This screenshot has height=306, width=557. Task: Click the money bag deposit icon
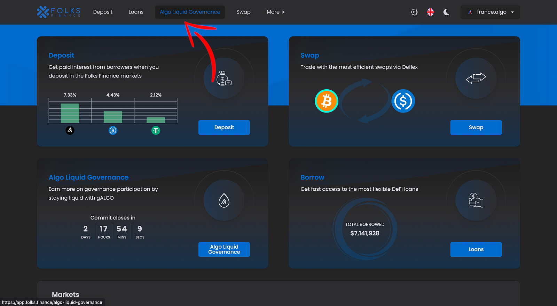(x=224, y=78)
